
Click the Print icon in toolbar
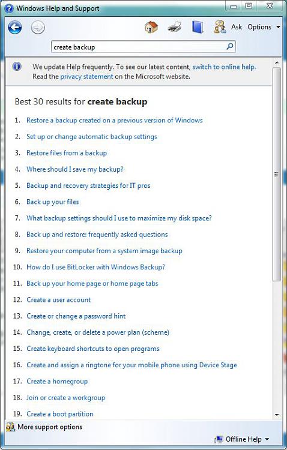[x=174, y=27]
